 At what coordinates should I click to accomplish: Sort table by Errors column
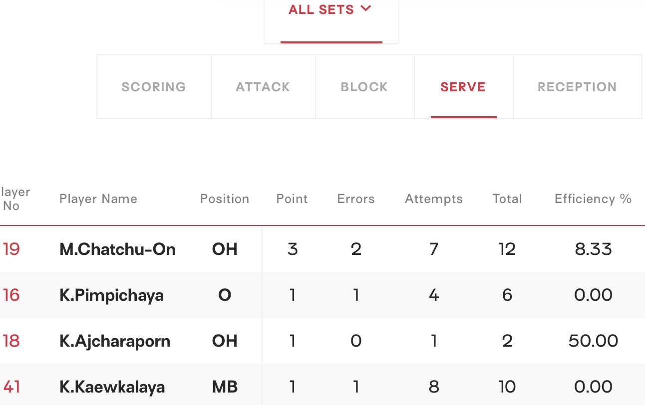click(356, 199)
